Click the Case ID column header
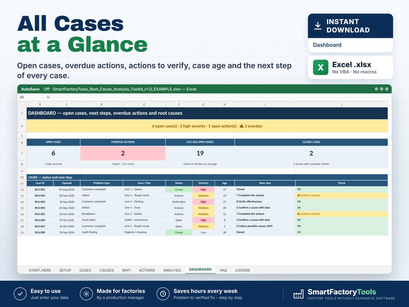Viewport: 409px width, 307px height. point(40,183)
